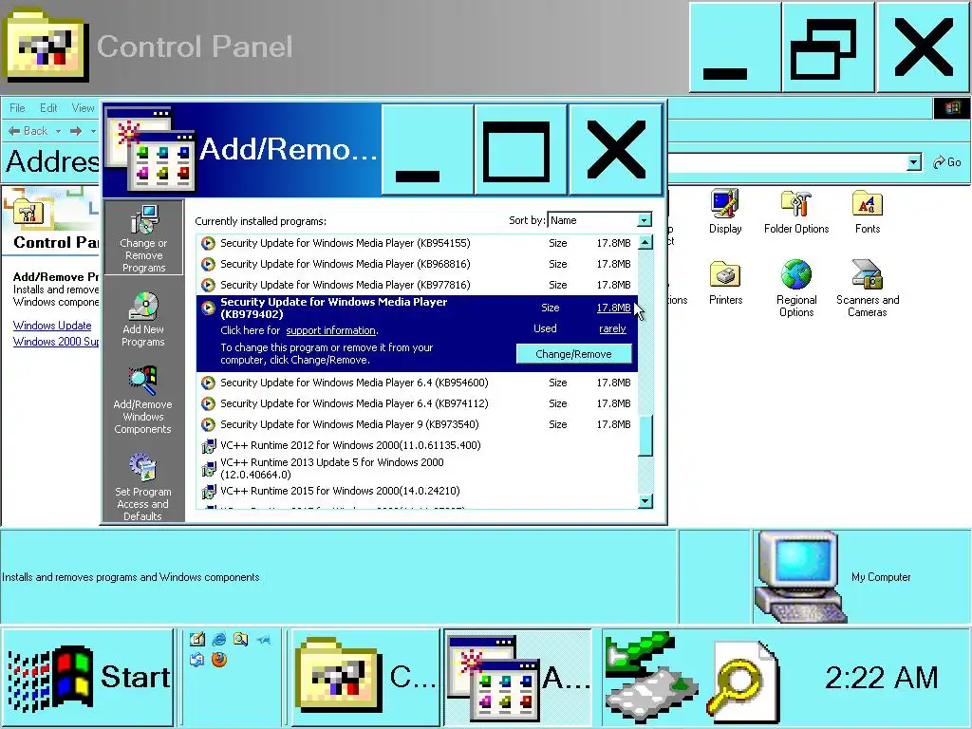Select Security Update Windows Media Player (KB977816) row
Image resolution: width=972 pixels, height=729 pixels.
pos(417,285)
